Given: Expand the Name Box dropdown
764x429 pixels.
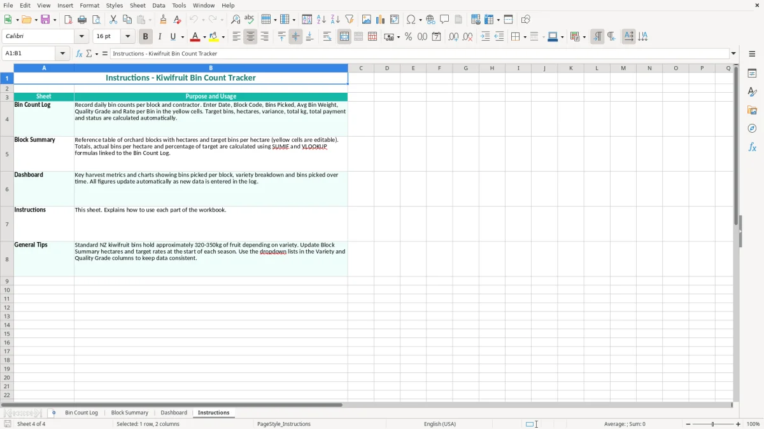Looking at the screenshot, I should coord(62,54).
